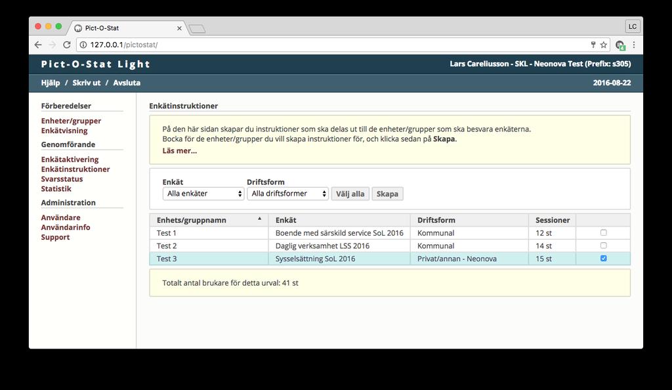Open the browser extension icon with green badge
The height and width of the screenshot is (390, 672).
620,45
